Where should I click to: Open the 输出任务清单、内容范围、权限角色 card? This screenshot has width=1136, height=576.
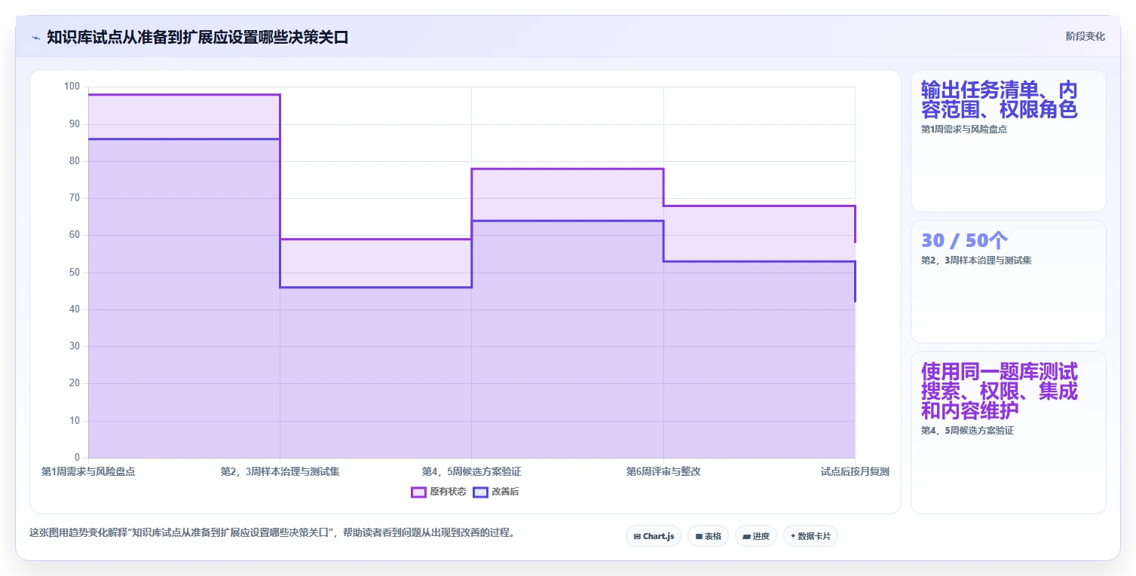click(x=1009, y=141)
